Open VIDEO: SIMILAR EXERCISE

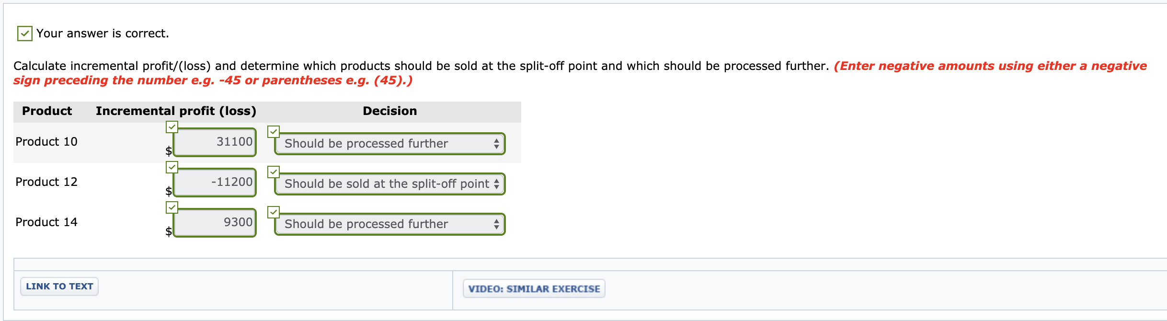(x=533, y=288)
